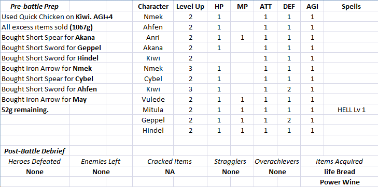
Task: Select the Post-Battle Debrief heading cell
Action: coord(35,151)
